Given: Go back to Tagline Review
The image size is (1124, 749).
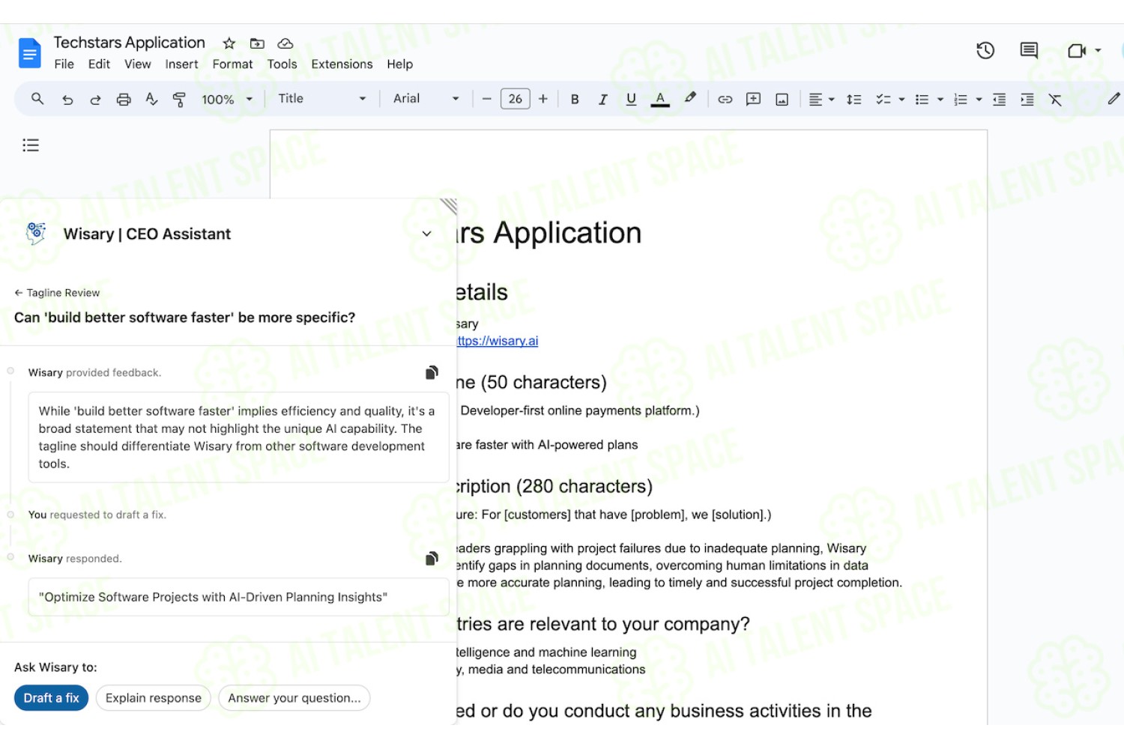Looking at the screenshot, I should [57, 293].
